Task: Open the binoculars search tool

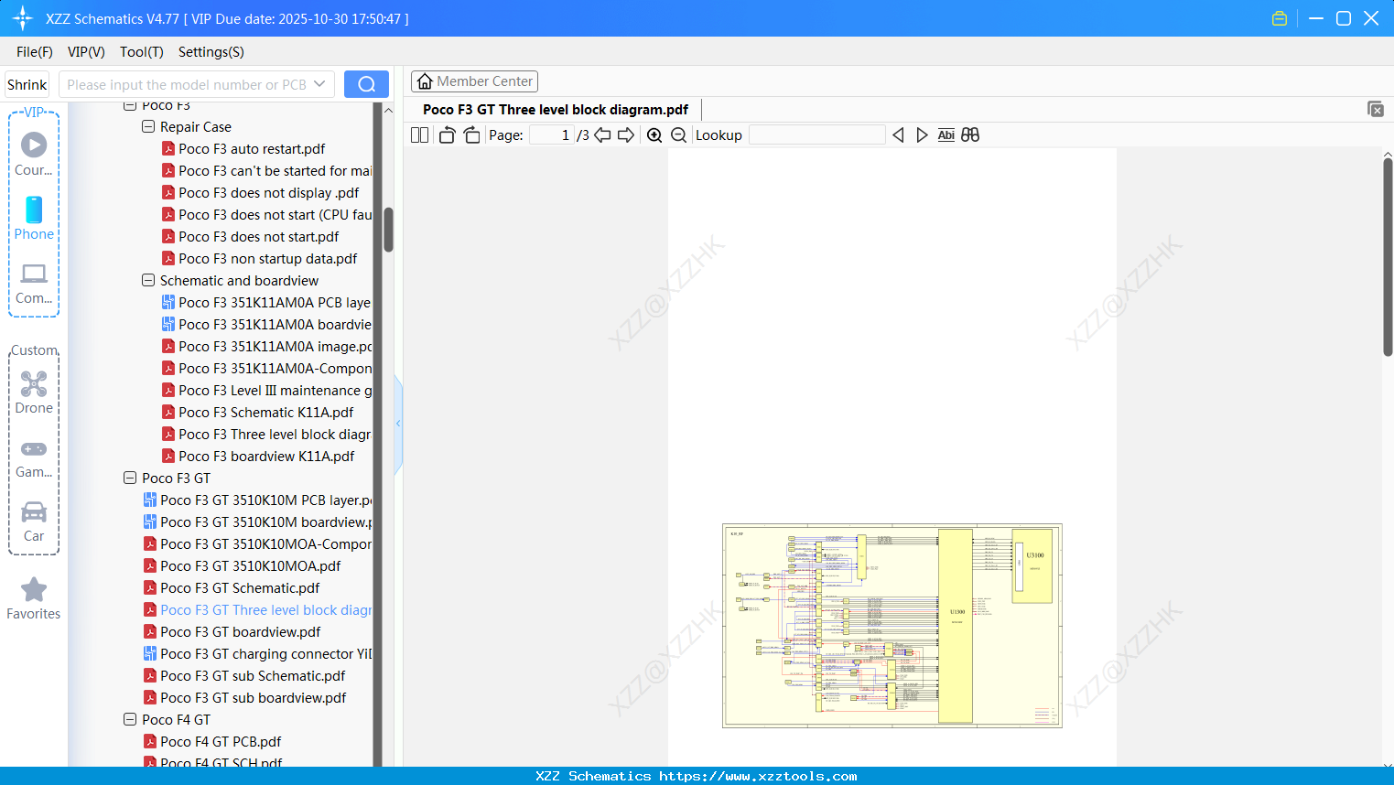Action: [970, 134]
